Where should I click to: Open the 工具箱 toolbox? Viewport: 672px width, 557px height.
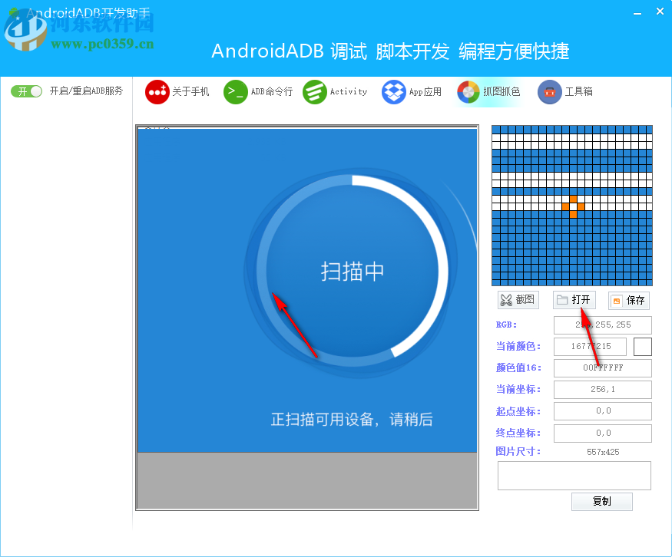(565, 91)
